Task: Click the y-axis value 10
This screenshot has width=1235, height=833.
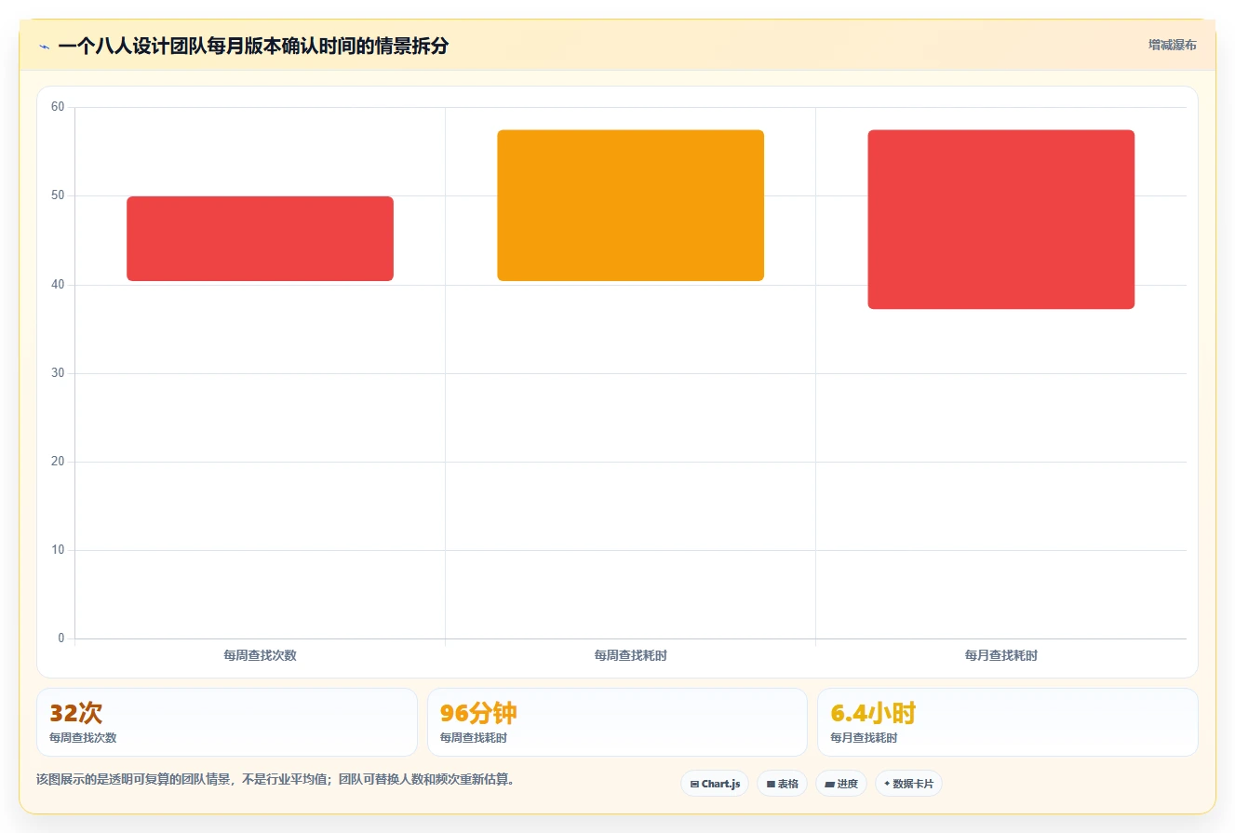Action: pyautogui.click(x=58, y=550)
